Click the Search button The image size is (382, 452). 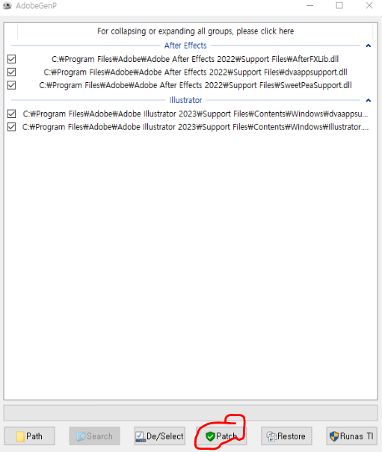pos(94,436)
